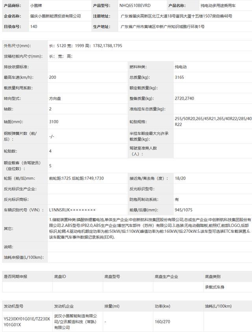The image size is (252, 332).
Task: Click VIN value L1NNSRUK
Action: click(72, 210)
